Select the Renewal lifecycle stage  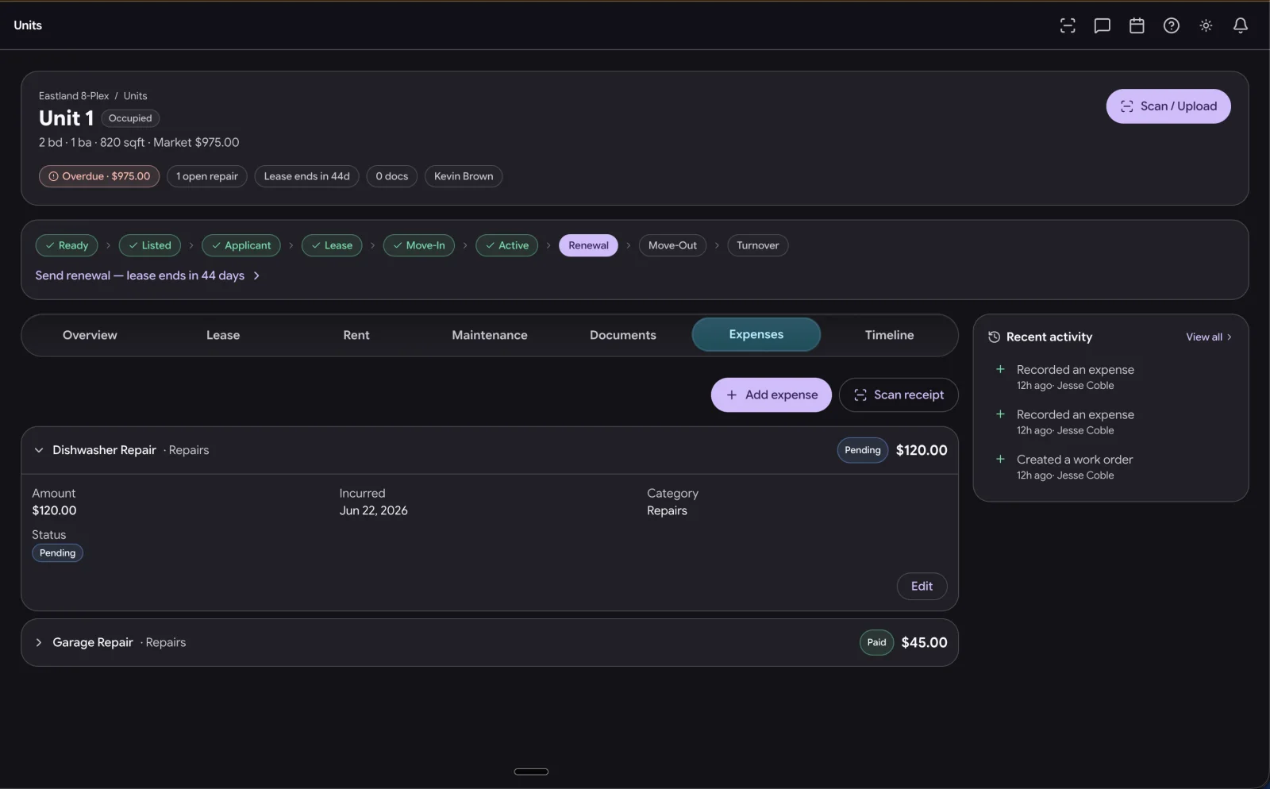588,245
